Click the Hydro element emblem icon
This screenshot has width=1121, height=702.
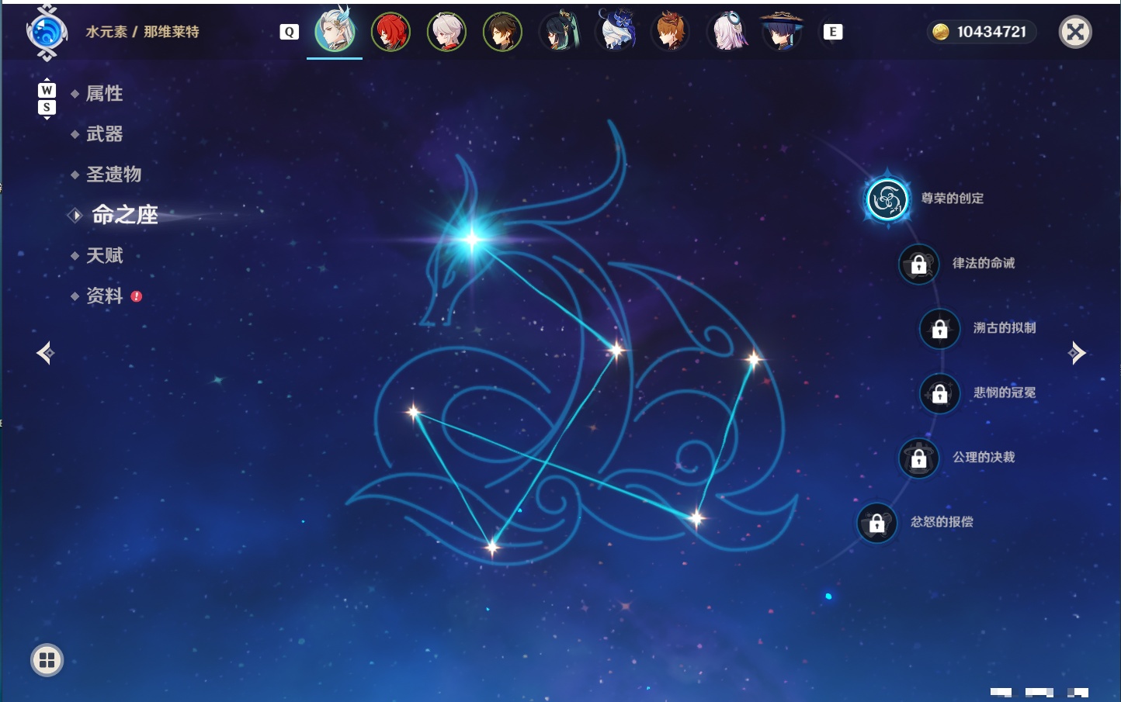pos(47,33)
